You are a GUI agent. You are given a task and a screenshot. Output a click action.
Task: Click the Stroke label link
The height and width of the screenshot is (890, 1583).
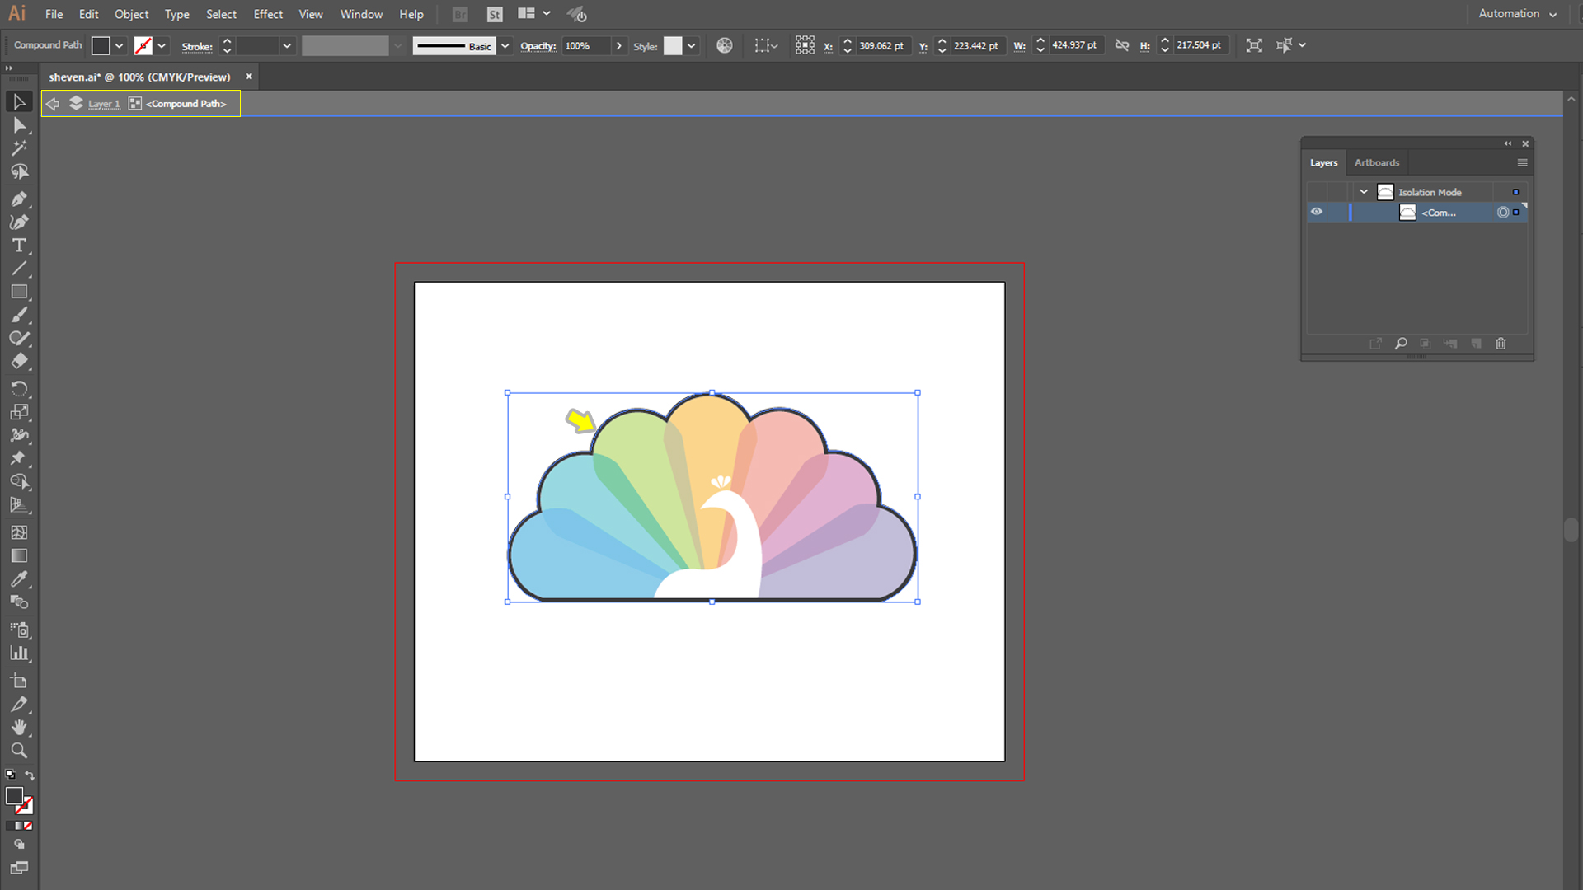197,47
